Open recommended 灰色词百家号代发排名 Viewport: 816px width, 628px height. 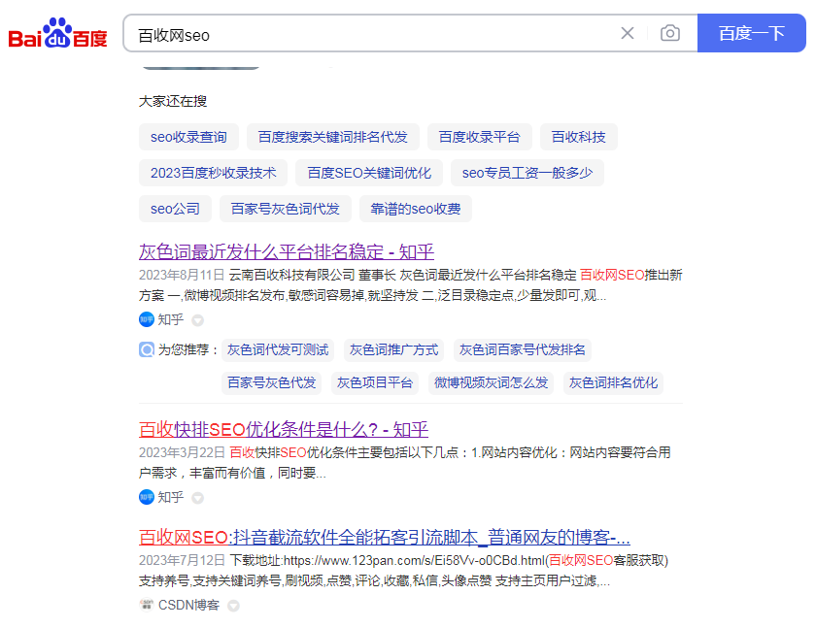pos(522,349)
